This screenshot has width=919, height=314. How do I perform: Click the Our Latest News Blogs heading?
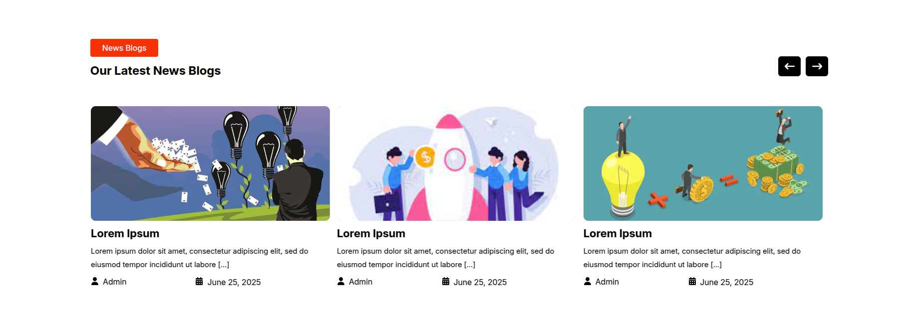pyautogui.click(x=155, y=71)
